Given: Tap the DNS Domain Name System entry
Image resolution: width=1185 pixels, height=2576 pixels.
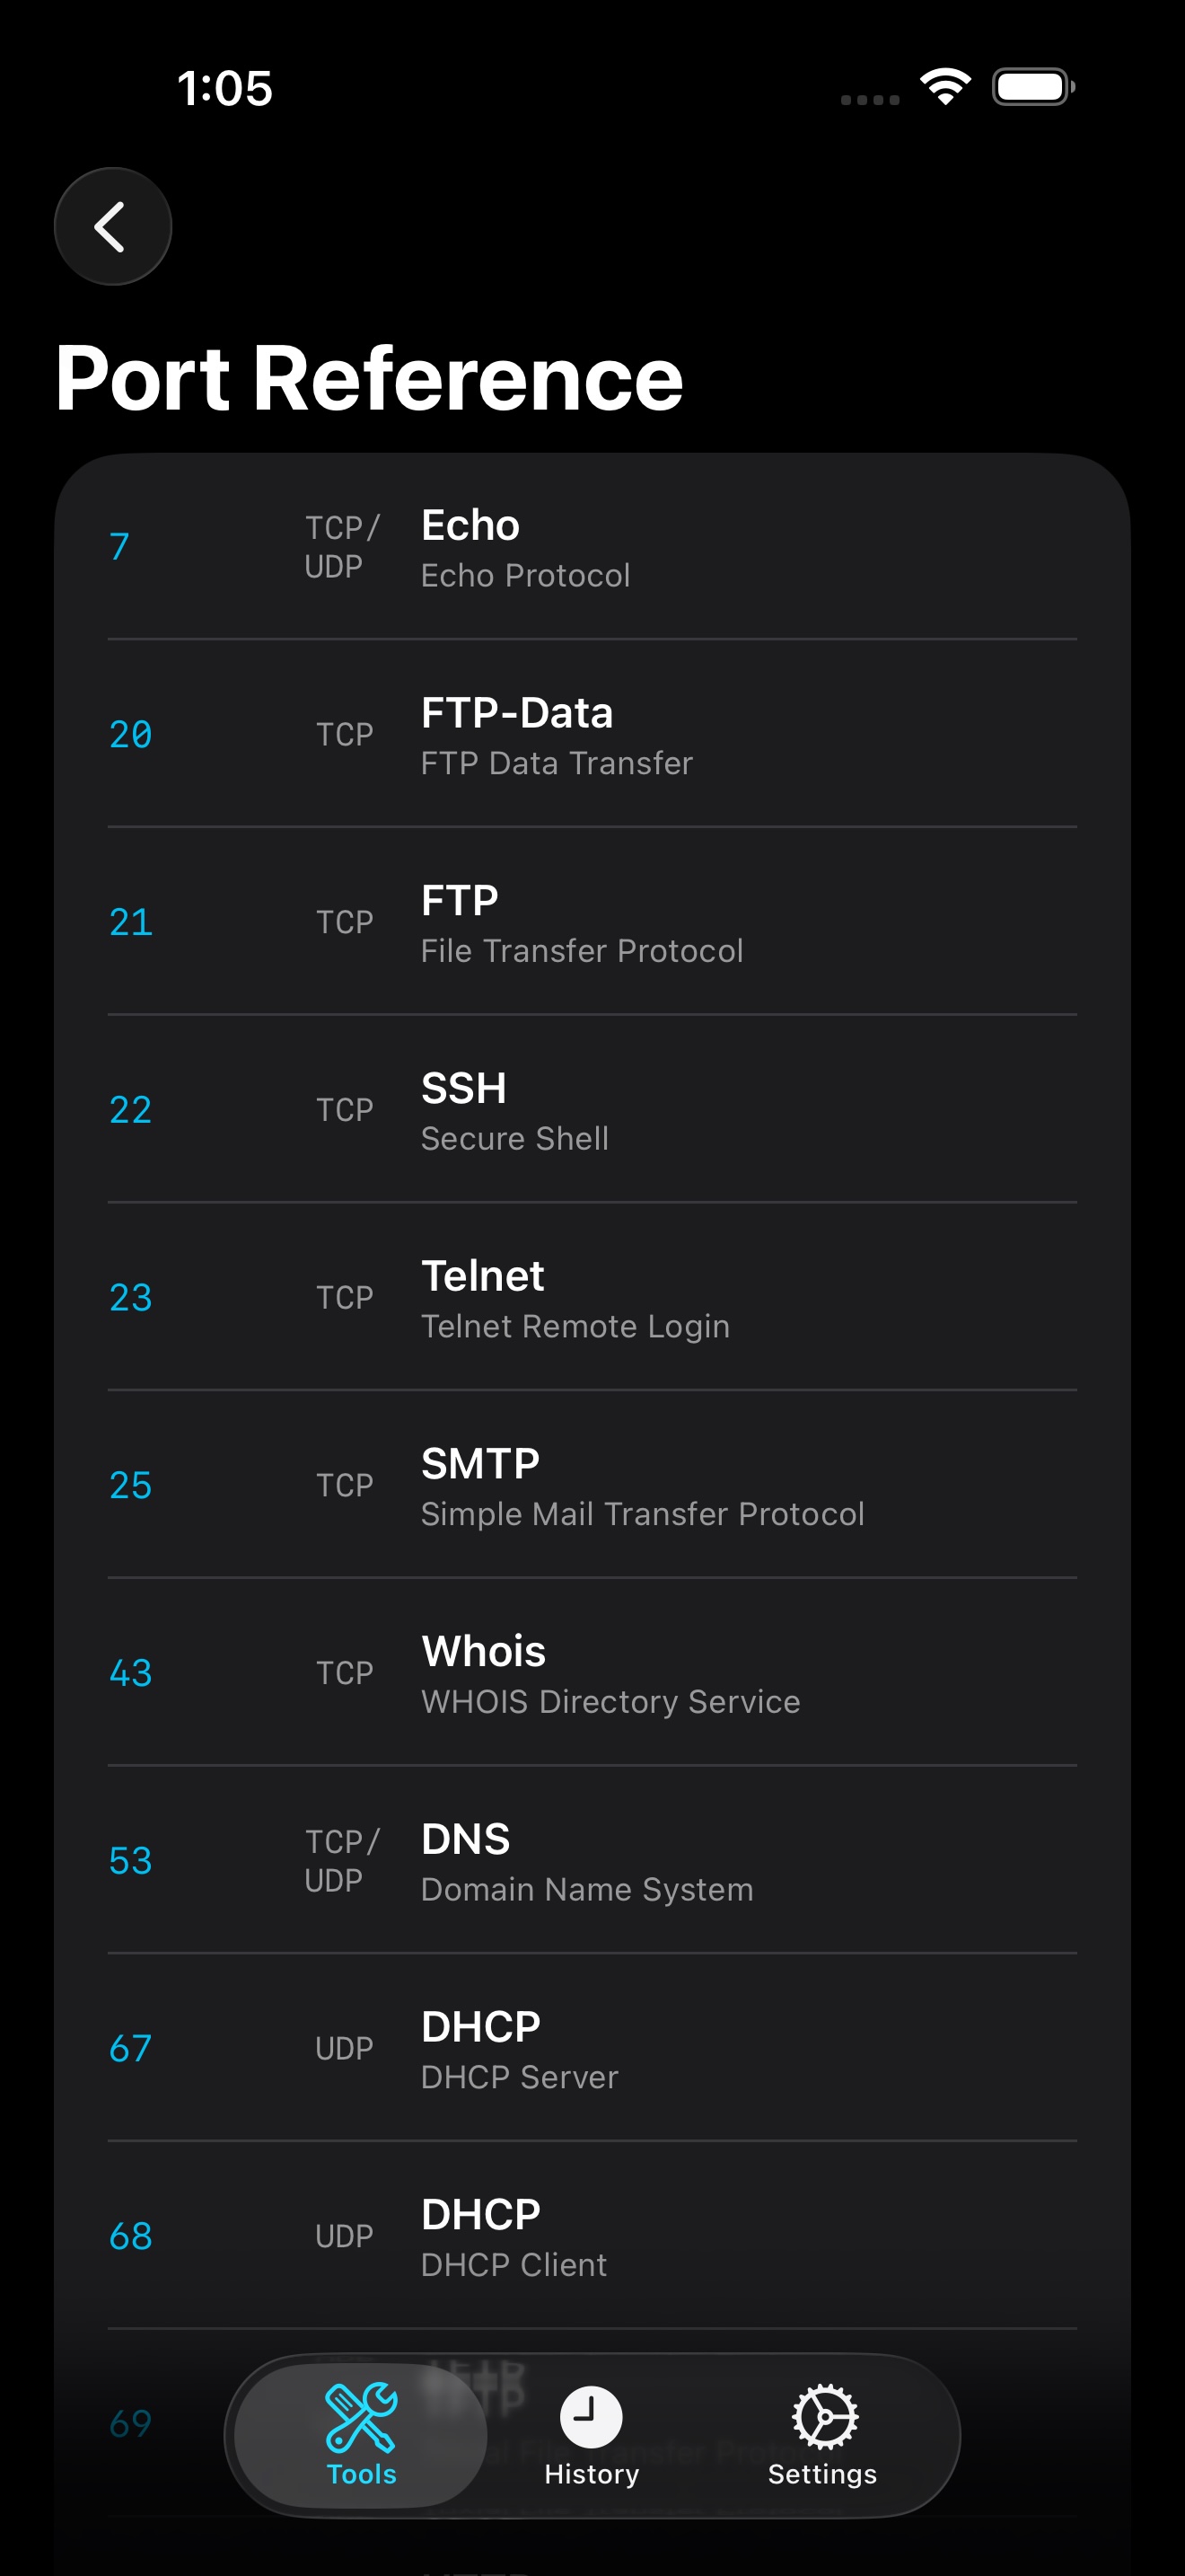Looking at the screenshot, I should coord(592,1861).
